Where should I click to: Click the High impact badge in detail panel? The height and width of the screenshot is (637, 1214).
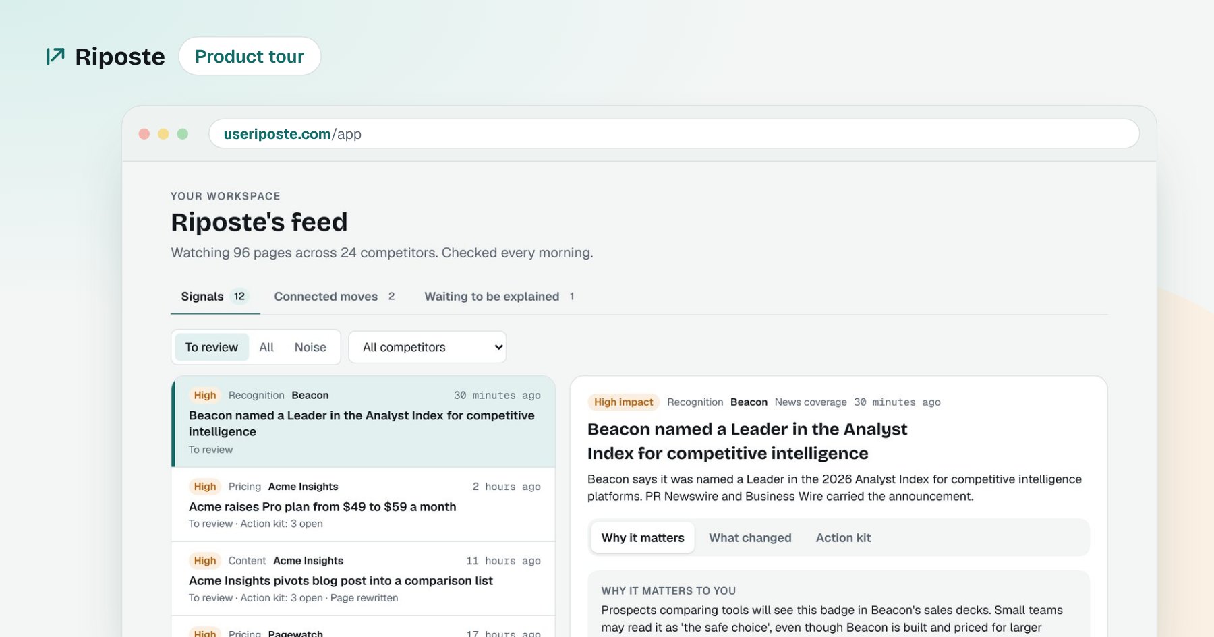(623, 402)
